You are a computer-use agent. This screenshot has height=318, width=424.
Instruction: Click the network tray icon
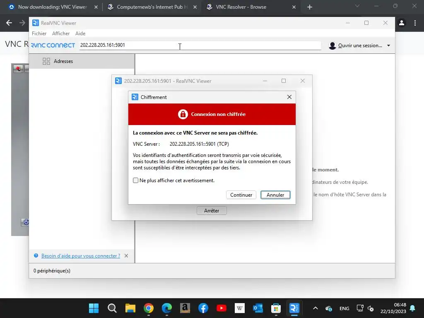[360, 308]
